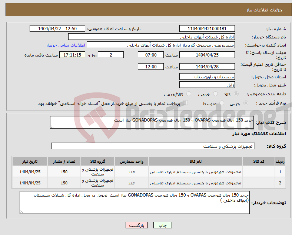The image size is (292, 235).
Task: Select the خدمت radio button
Action: pos(215,94)
